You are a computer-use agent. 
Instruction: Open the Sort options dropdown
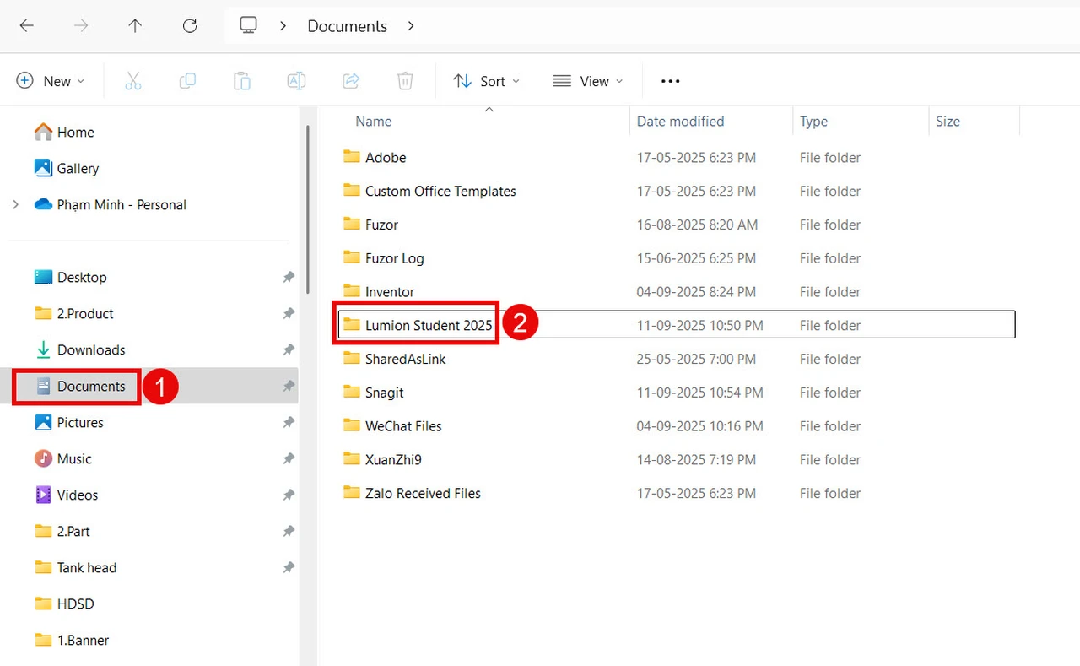(487, 81)
